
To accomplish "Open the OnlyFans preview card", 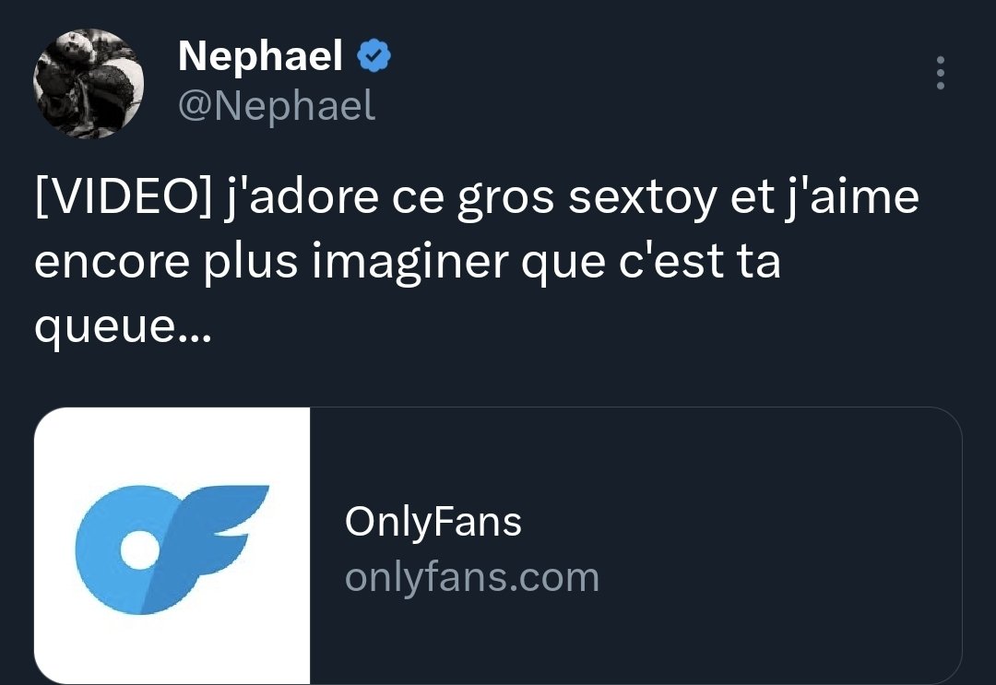I will 498,544.
